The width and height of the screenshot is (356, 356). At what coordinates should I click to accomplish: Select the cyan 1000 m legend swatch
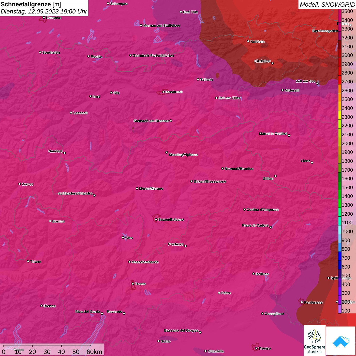[340, 230]
